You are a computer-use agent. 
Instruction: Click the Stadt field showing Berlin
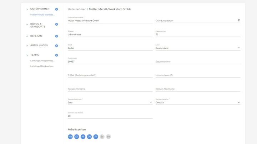(x=110, y=48)
